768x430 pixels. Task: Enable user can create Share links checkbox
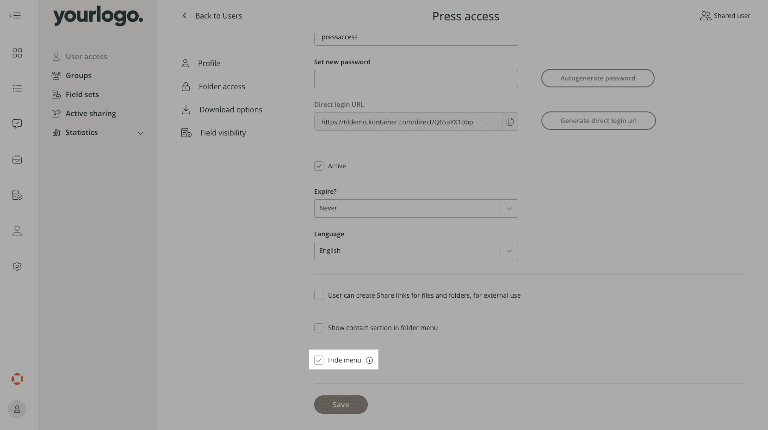coord(319,295)
